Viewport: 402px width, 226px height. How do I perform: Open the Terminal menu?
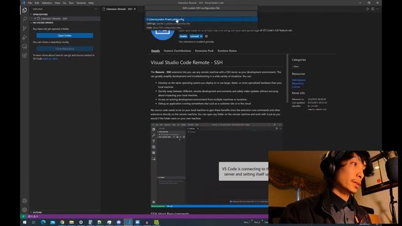[81, 3]
